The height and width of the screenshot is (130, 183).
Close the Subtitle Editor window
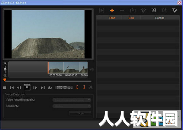coord(179,3)
